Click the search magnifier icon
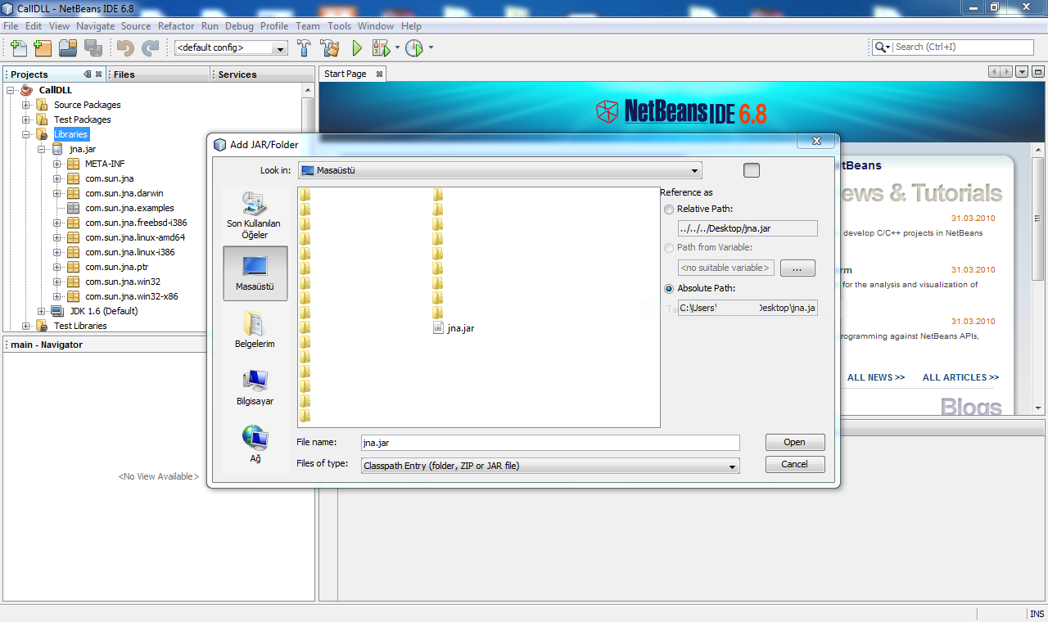The width and height of the screenshot is (1048, 622). [x=879, y=47]
